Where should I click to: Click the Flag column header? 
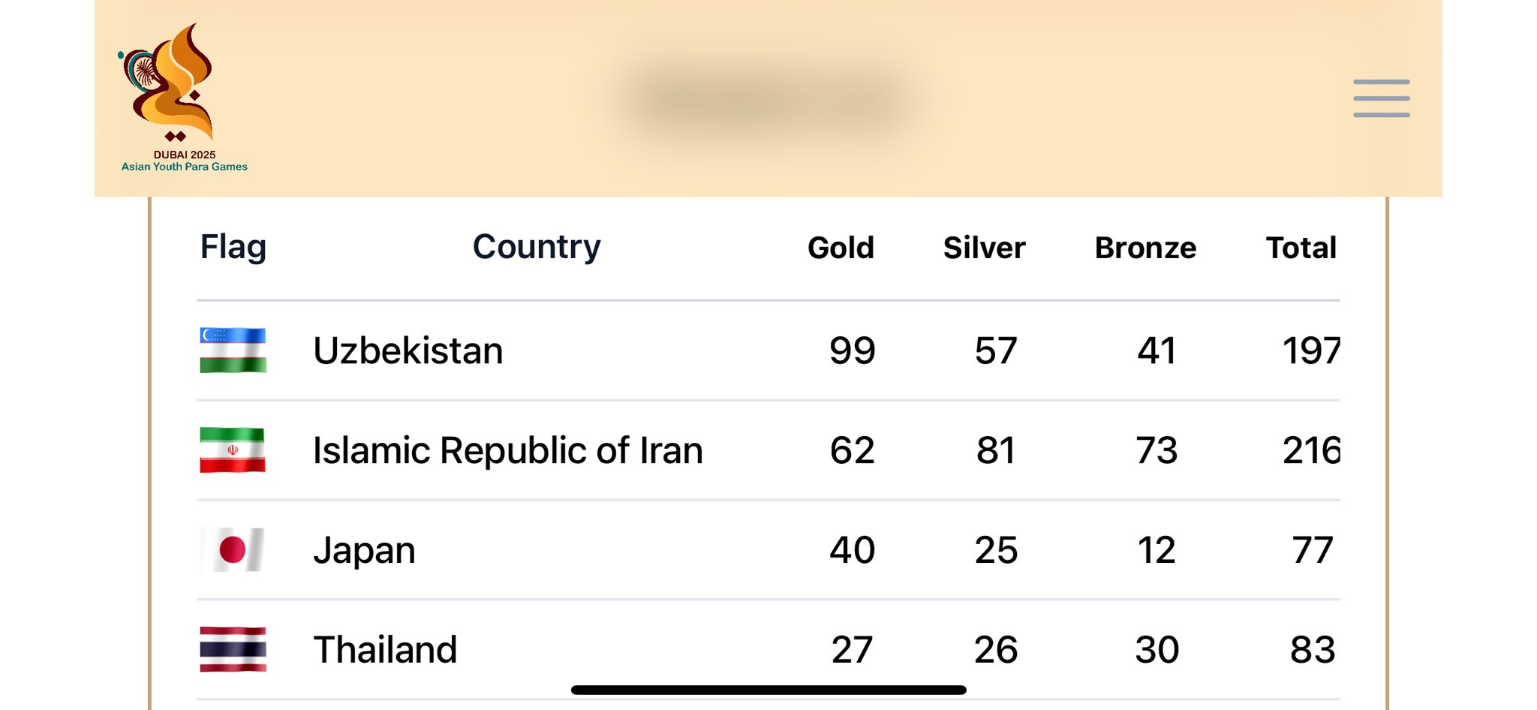[233, 247]
